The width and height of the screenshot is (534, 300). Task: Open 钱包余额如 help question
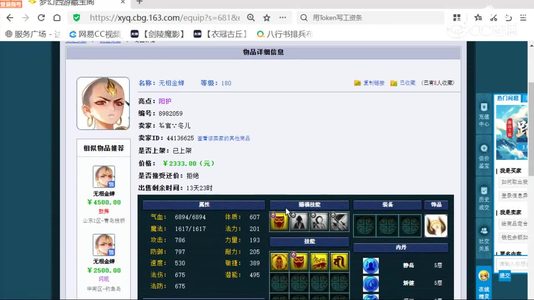(514, 237)
